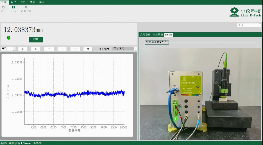Click the second chart toolbar icon button

(36, 49)
